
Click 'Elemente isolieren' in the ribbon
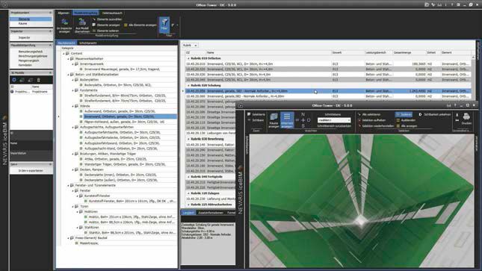click(106, 31)
